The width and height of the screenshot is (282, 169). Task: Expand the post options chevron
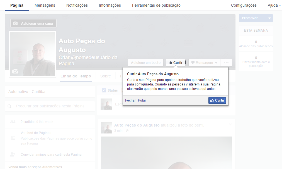click(x=230, y=124)
